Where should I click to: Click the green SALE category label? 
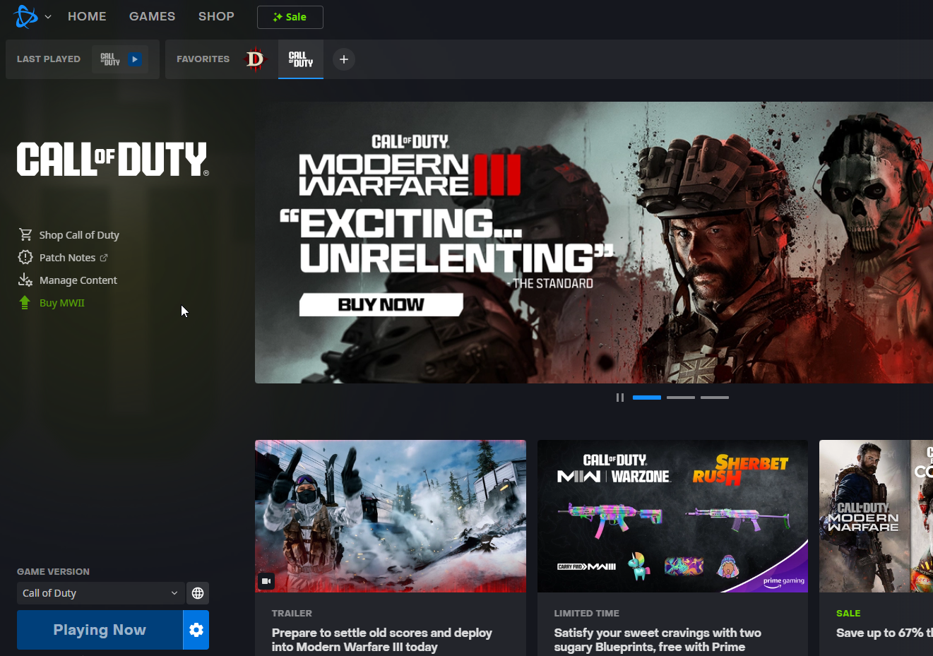848,614
